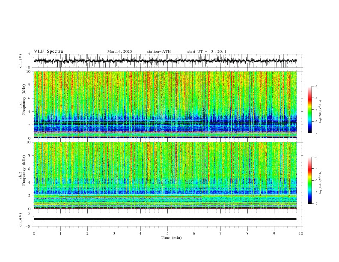The height and width of the screenshot is (262, 339).
Task: Click the time axis tick label "6"
Action: [x=194, y=233]
